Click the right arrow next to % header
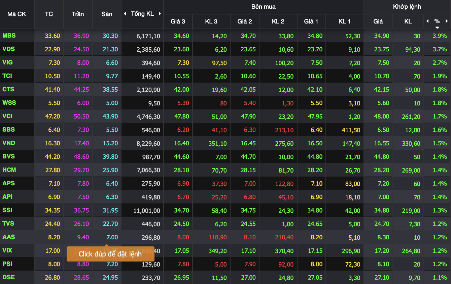Screen dimensions: 451x284 point(447,21)
